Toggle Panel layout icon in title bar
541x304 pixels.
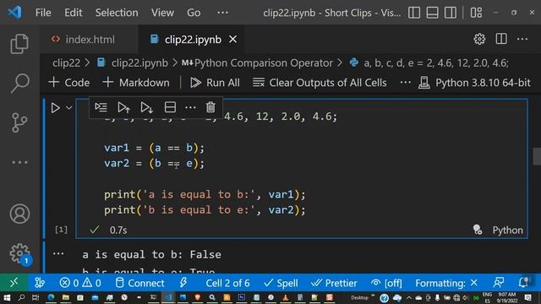432,13
